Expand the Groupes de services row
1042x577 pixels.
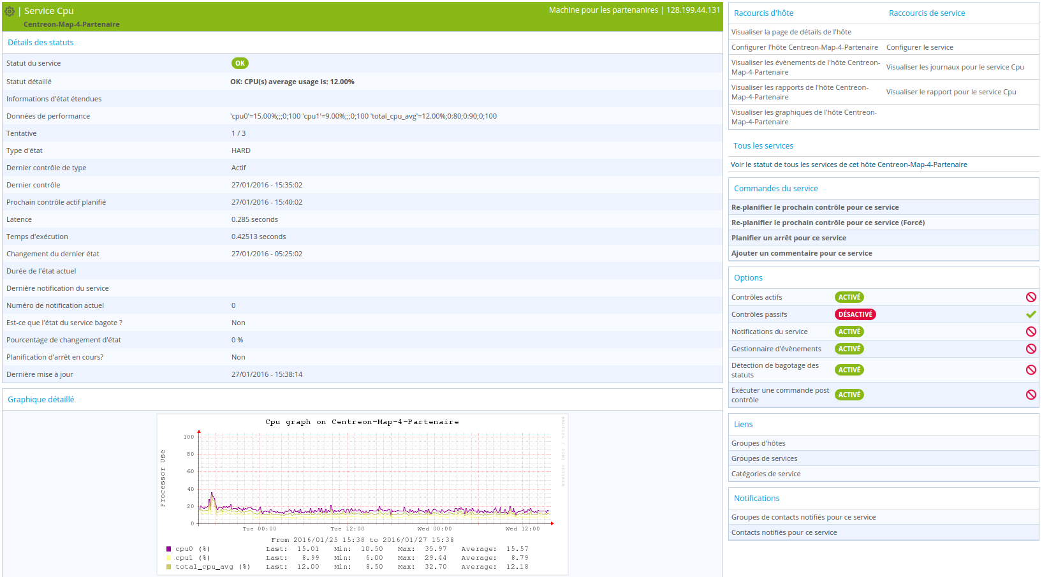point(883,458)
